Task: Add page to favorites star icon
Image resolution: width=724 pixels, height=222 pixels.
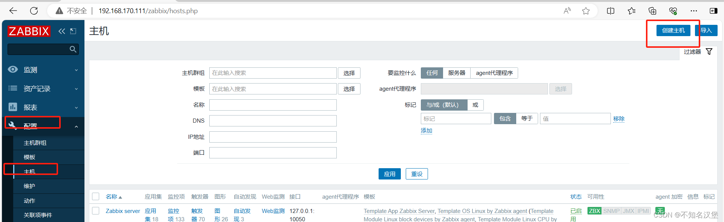Action: (x=586, y=11)
